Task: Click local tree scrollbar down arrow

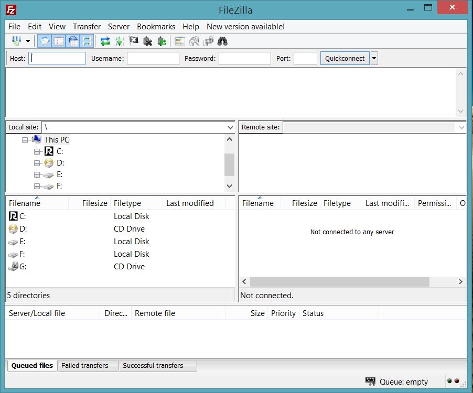Action: pos(229,186)
